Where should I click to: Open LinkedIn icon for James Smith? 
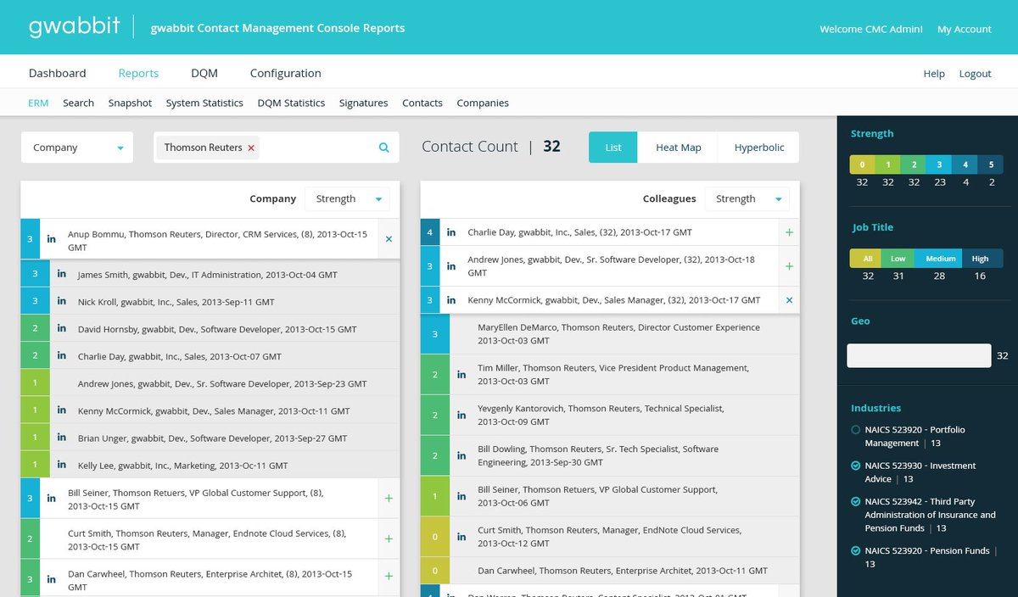pos(61,274)
